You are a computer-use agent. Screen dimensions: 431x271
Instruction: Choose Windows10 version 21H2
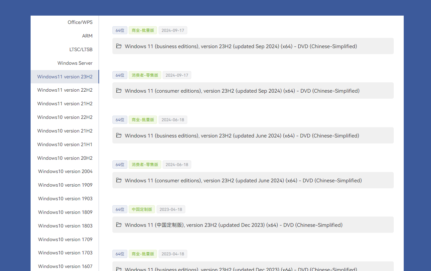click(x=65, y=131)
